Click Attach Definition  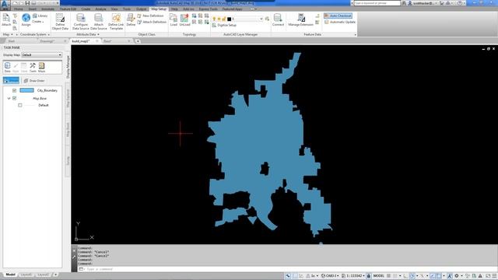tap(152, 22)
